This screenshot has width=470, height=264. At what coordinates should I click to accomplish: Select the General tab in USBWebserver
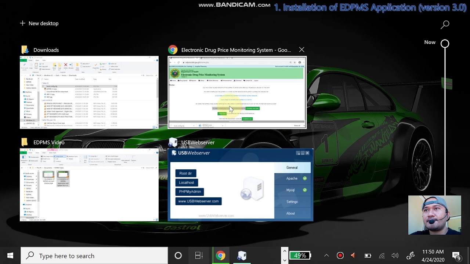click(x=292, y=168)
